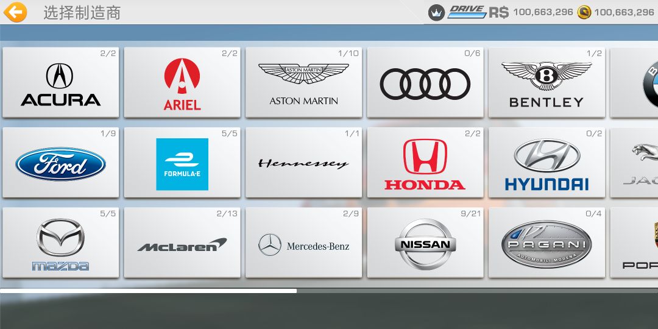Select the Honda manufacturer tile
This screenshot has height=329, width=658.
pos(425,163)
